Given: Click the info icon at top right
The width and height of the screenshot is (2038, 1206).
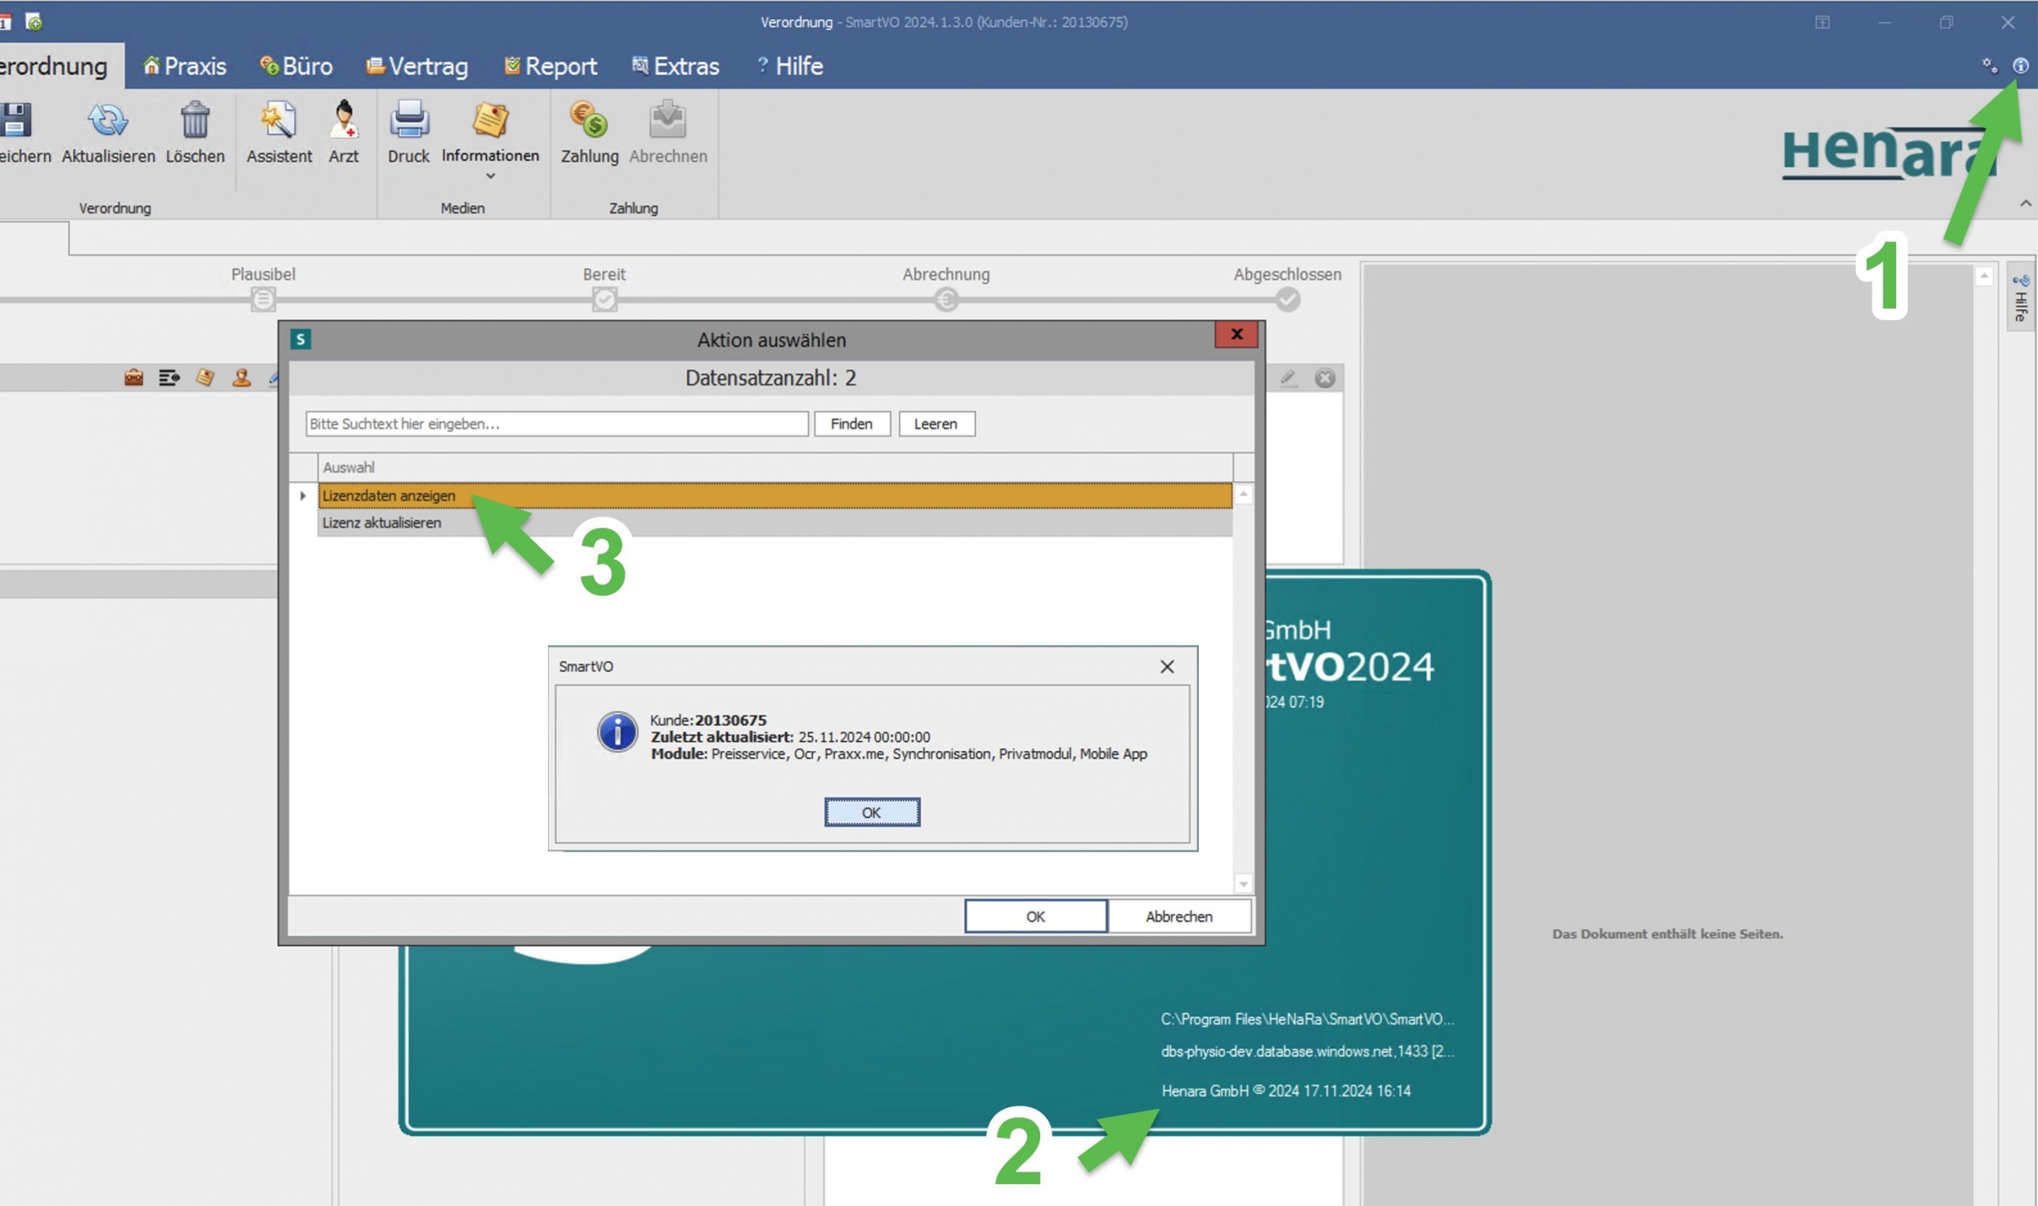Looking at the screenshot, I should [2020, 66].
